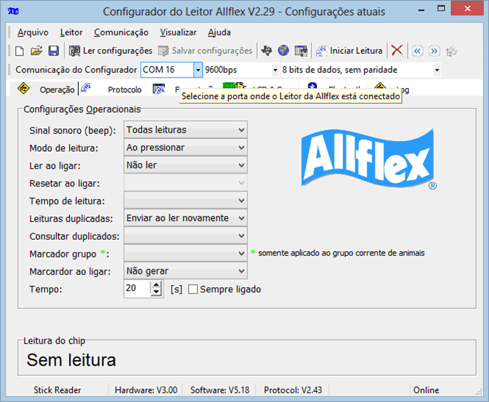Click the new blank file icon
This screenshot has height=402, width=489.
(20, 51)
